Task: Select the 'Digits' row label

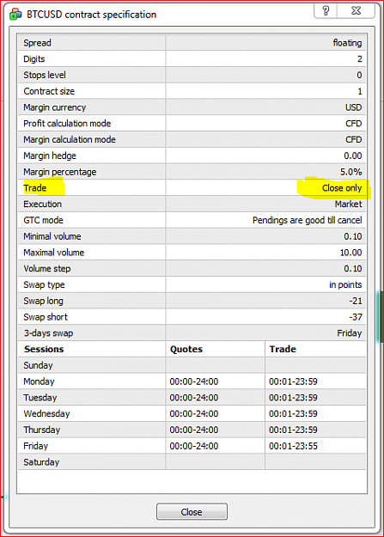Action: tap(34, 59)
